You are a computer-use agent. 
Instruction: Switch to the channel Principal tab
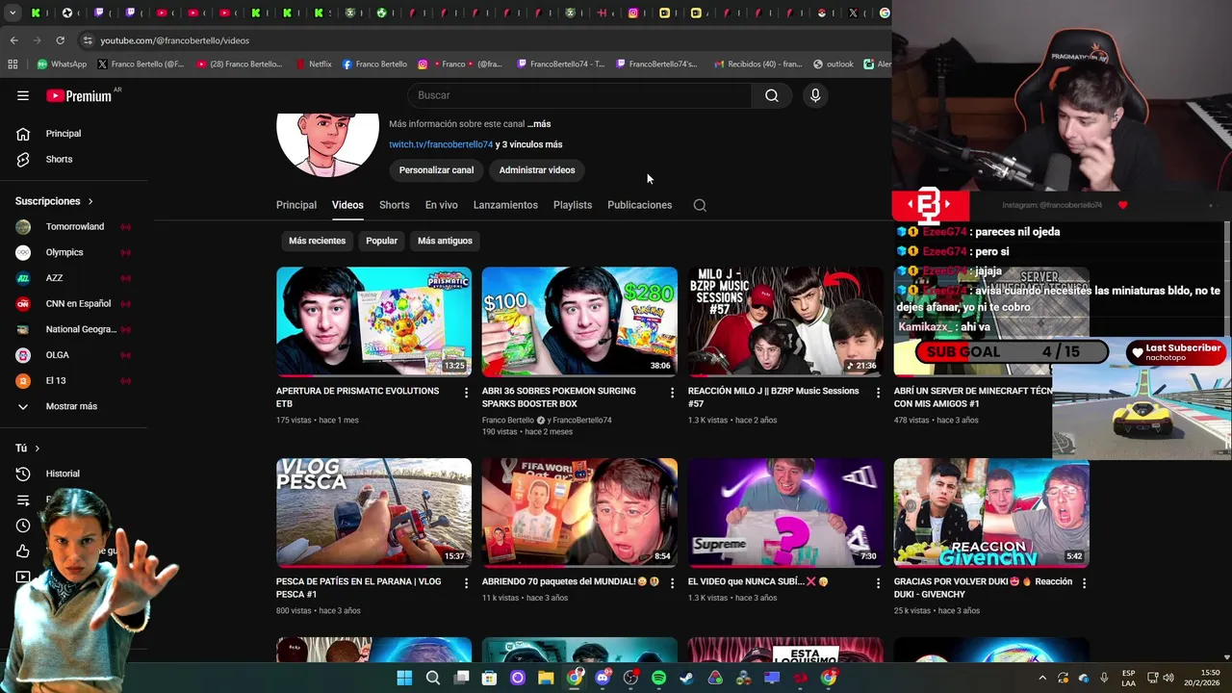coord(296,205)
